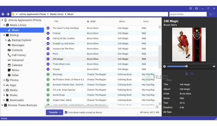Open Backup Explorer in the sidebar
Screen dimensions: 217x126
click(22, 40)
